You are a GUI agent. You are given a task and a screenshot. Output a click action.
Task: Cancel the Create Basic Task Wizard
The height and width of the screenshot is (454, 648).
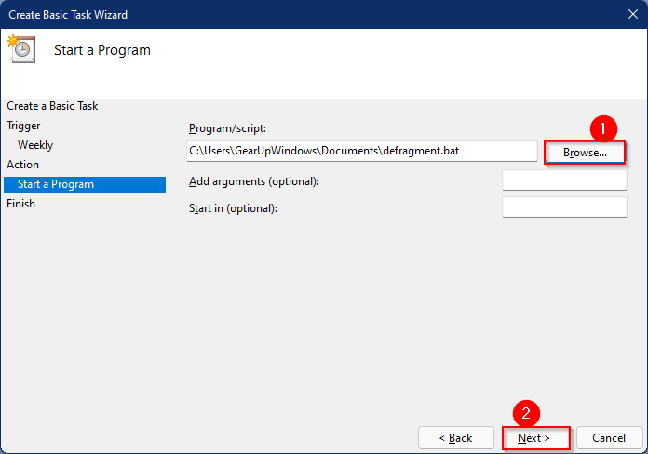click(x=609, y=438)
